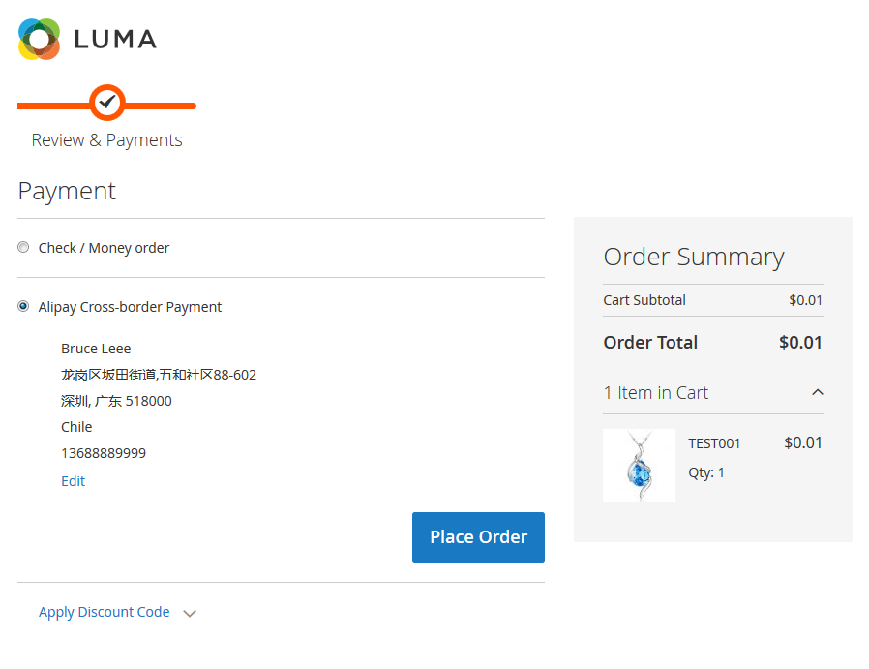The image size is (869, 669).
Task: Click the Edit link under the Alipay address
Action: [73, 480]
